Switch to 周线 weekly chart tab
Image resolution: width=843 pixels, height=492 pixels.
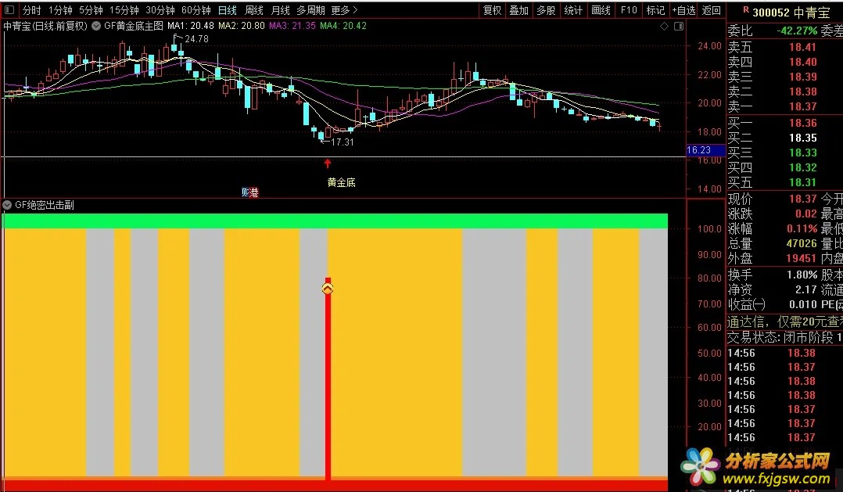pyautogui.click(x=253, y=10)
